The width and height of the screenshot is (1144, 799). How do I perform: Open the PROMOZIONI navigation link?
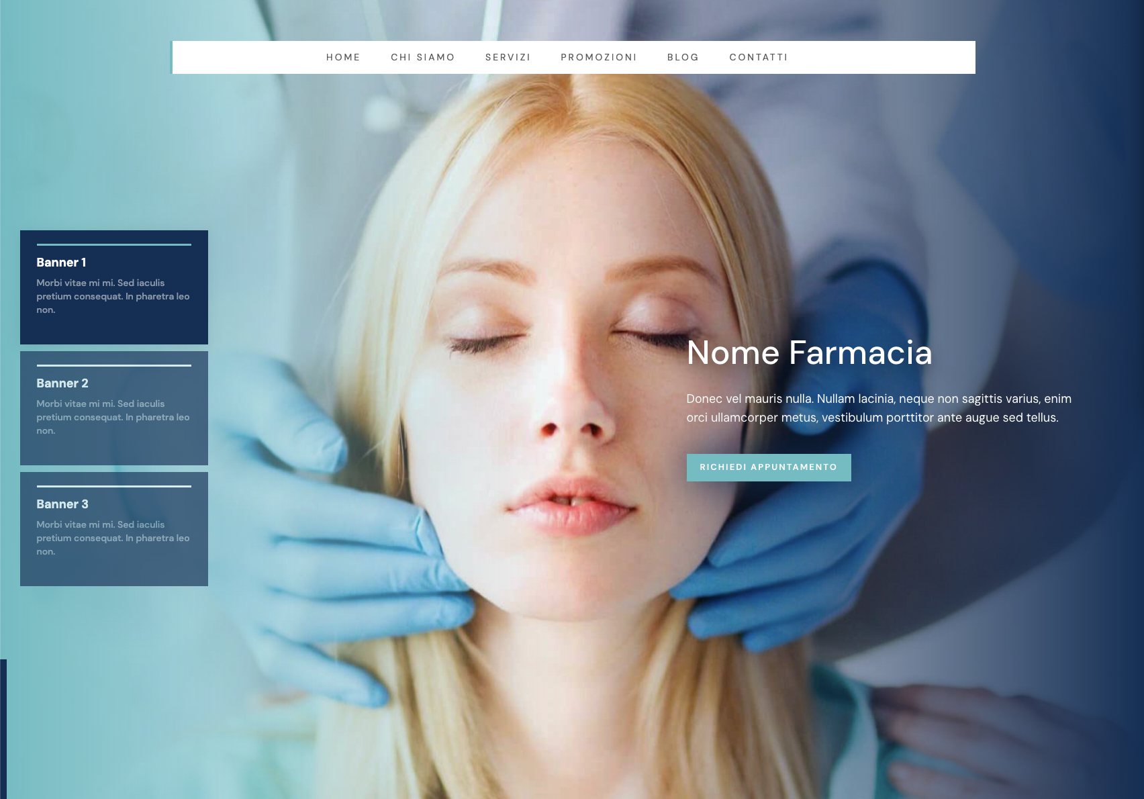(598, 58)
